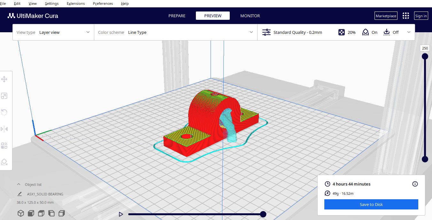Open Per Model Settings tool
Screen dimensions: 432x220
(4, 146)
